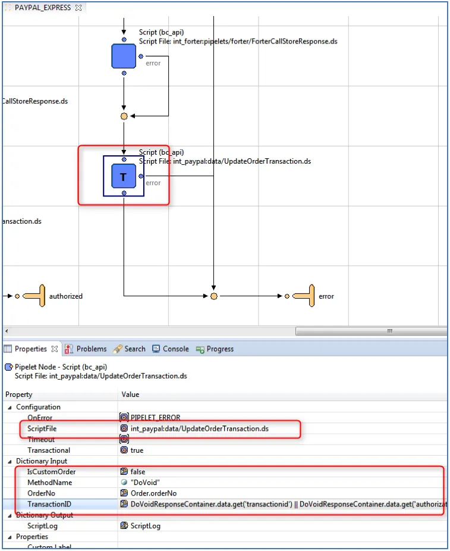
Task: Click the Value column header
Action: tap(130, 395)
